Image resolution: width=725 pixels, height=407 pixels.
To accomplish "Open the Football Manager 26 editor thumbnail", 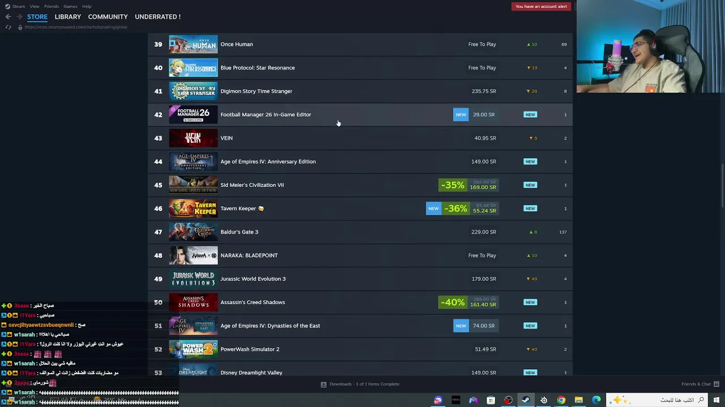I will [x=193, y=115].
